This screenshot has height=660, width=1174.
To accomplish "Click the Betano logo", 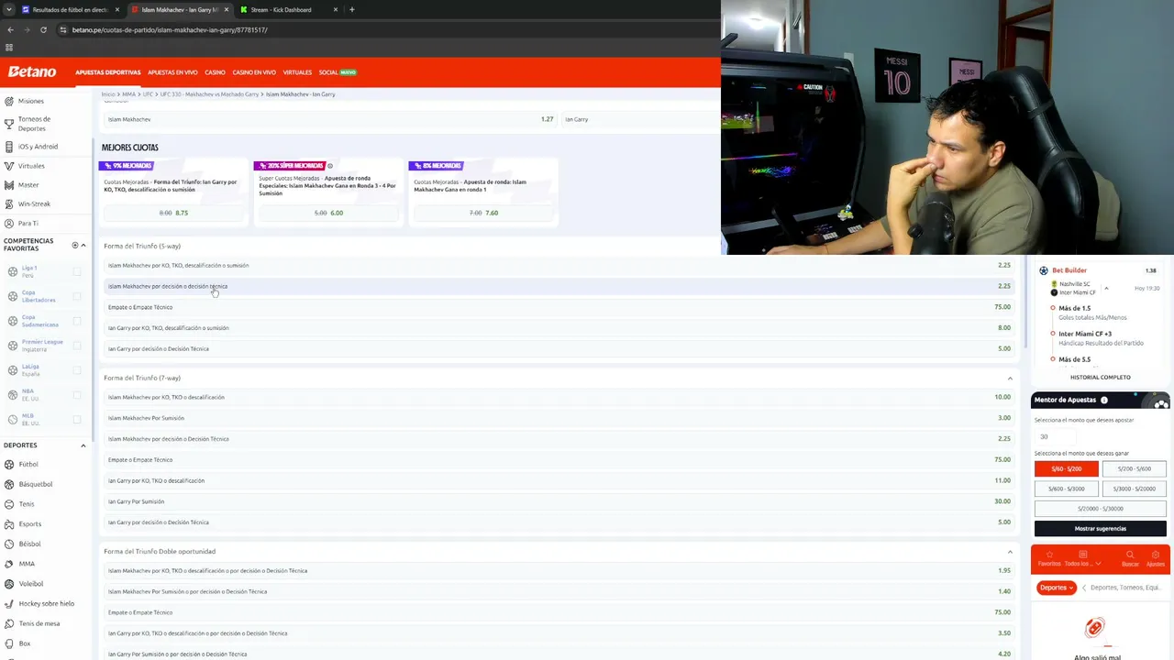I will click(32, 71).
